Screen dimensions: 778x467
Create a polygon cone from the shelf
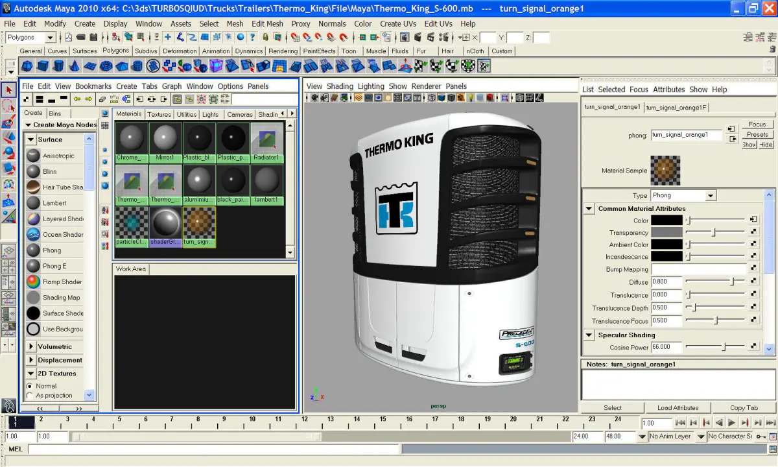tap(75, 66)
